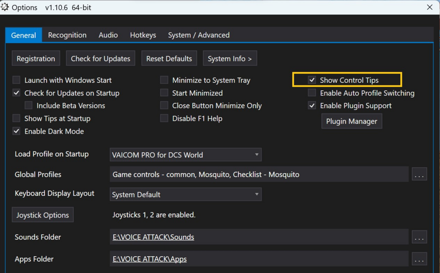
Task: Enable Auto Profile Switching checkbox
Action: tap(312, 93)
